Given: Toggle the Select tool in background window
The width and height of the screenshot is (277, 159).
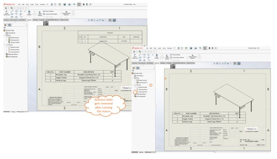Looking at the screenshot, I should click(x=79, y=4).
